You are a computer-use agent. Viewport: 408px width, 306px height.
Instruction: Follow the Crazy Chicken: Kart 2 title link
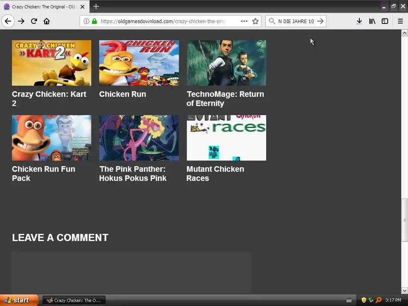[x=49, y=99]
